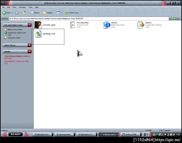182x143 pixels.
Task: Toggle the Folders tree pane
Action: pyautogui.click(x=48, y=13)
